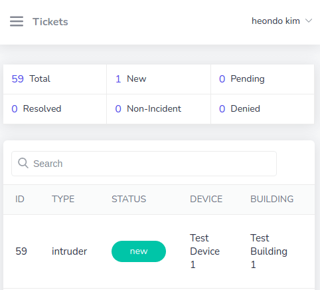Image resolution: width=320 pixels, height=290 pixels.
Task: Select the Pending tickets card
Action: click(262, 79)
